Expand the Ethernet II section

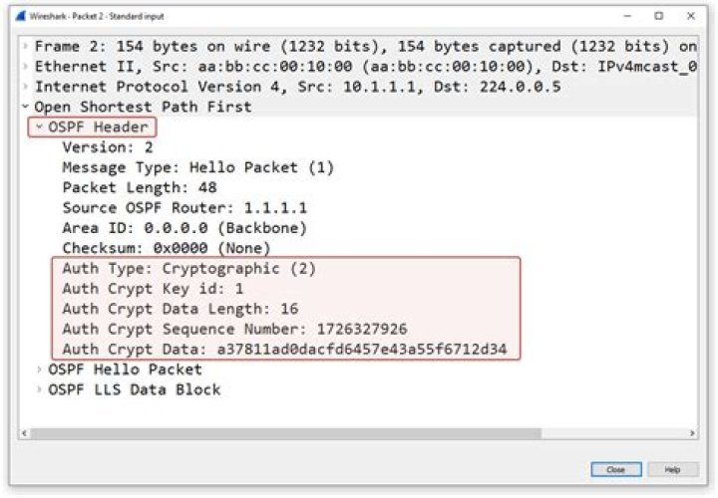click(x=25, y=67)
